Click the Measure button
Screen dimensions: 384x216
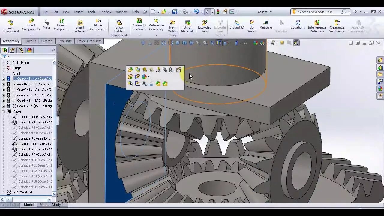(x=265, y=25)
